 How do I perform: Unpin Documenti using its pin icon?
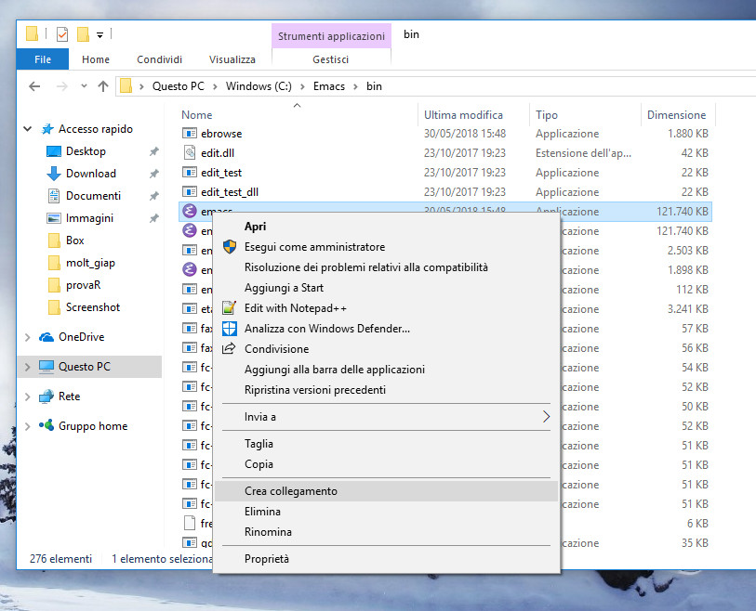coord(153,196)
